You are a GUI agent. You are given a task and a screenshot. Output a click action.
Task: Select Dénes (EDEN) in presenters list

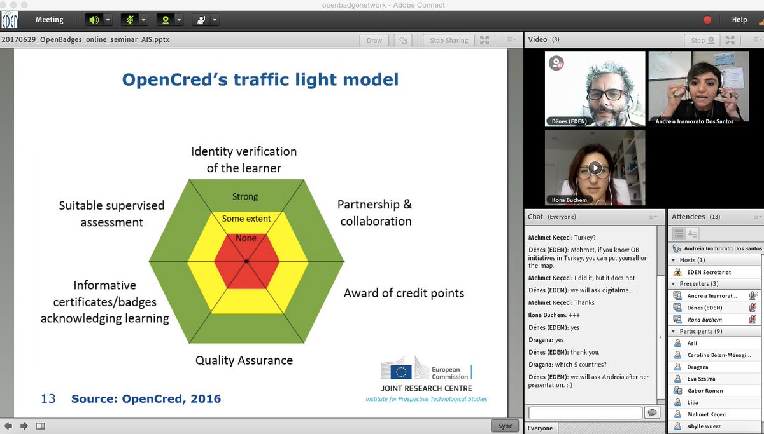[x=716, y=308]
